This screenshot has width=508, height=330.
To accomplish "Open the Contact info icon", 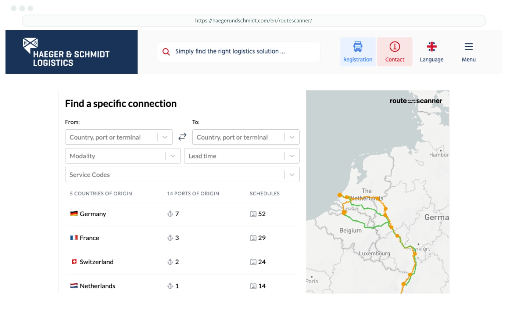I will click(x=395, y=47).
